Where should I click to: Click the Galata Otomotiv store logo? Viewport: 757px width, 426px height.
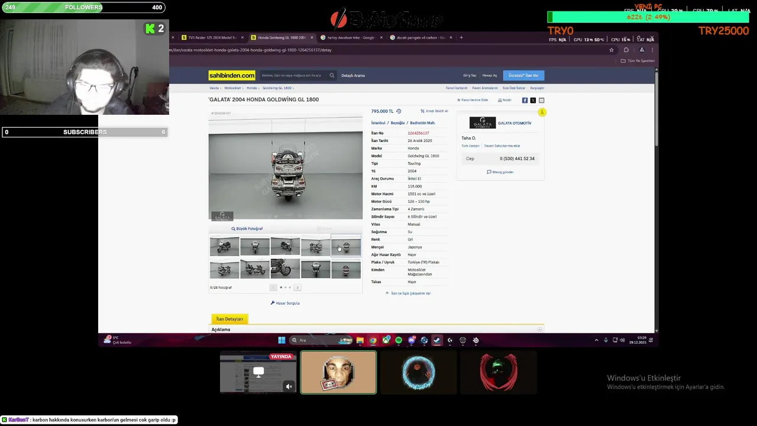click(x=483, y=122)
